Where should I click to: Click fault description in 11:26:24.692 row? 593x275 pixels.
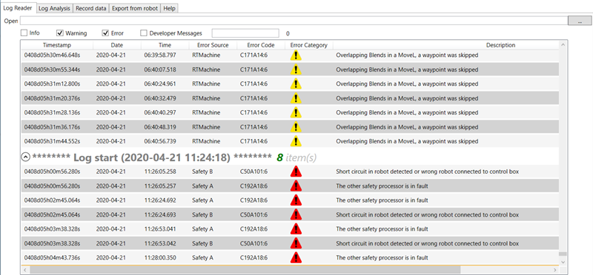click(382, 200)
